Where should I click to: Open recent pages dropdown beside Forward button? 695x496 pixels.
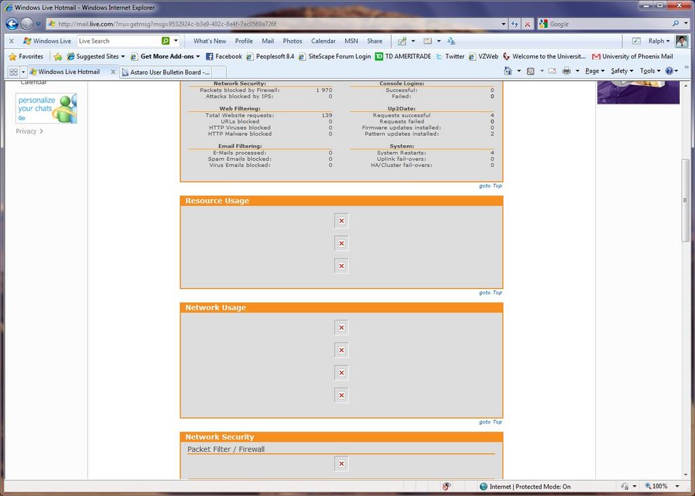(38, 24)
